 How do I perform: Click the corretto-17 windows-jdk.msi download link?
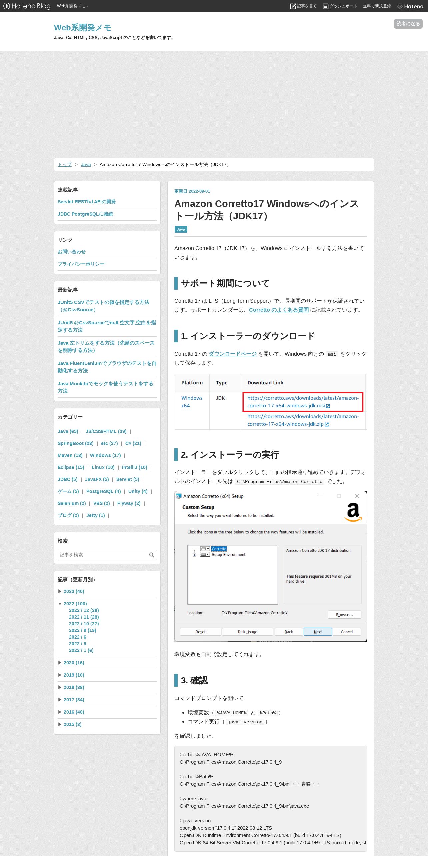coord(303,402)
